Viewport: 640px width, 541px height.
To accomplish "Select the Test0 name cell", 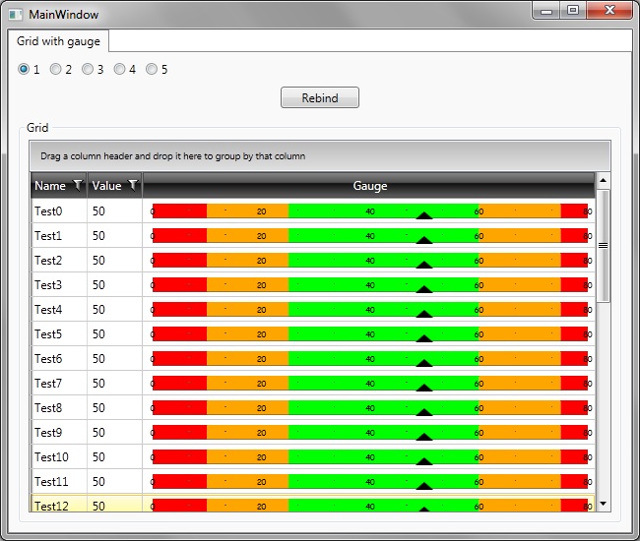I will point(59,210).
